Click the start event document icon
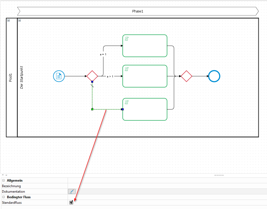Screen dimensions: 267x209 (x=59, y=76)
